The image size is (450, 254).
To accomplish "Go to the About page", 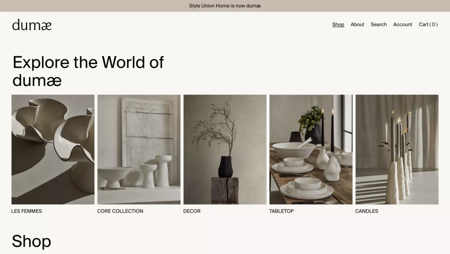I will (x=357, y=24).
